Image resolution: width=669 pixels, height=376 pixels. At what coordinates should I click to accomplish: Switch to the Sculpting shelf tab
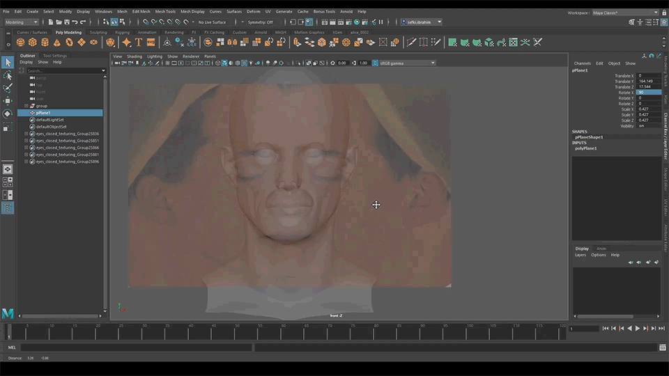point(98,32)
